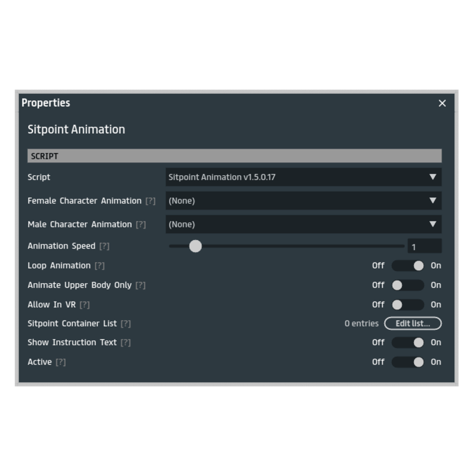
Task: Open help hint for Loop Animation
Action: click(x=100, y=265)
